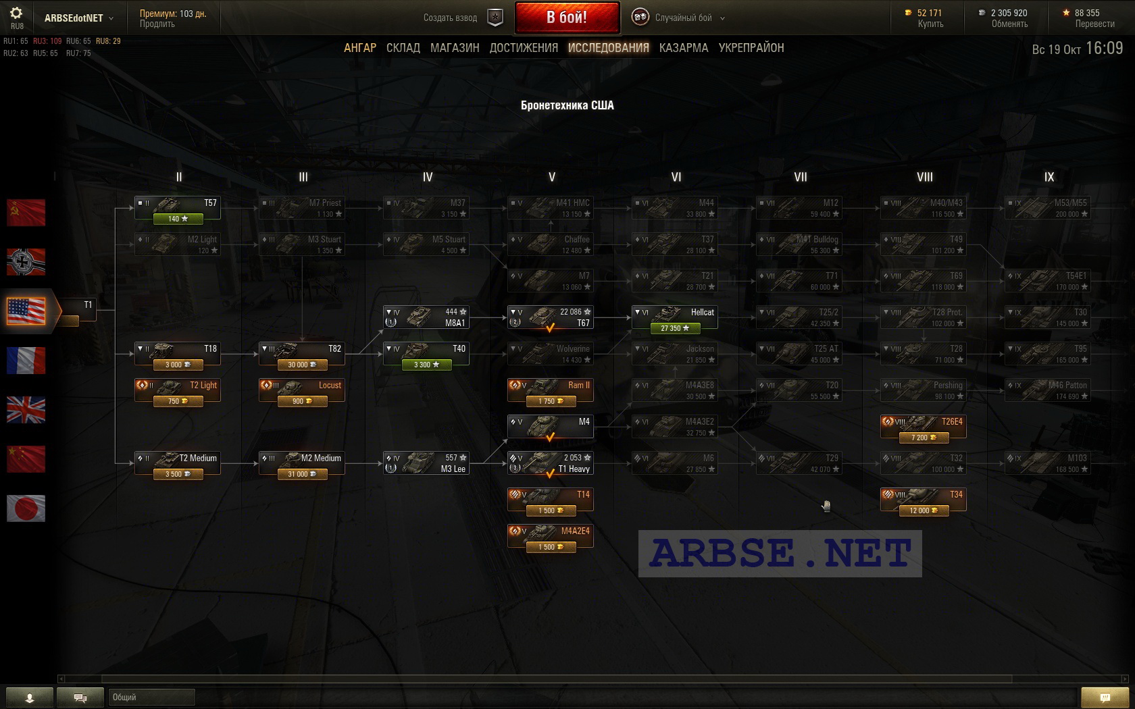Click the RU8 server label
The height and width of the screenshot is (709, 1135).
[x=17, y=27]
